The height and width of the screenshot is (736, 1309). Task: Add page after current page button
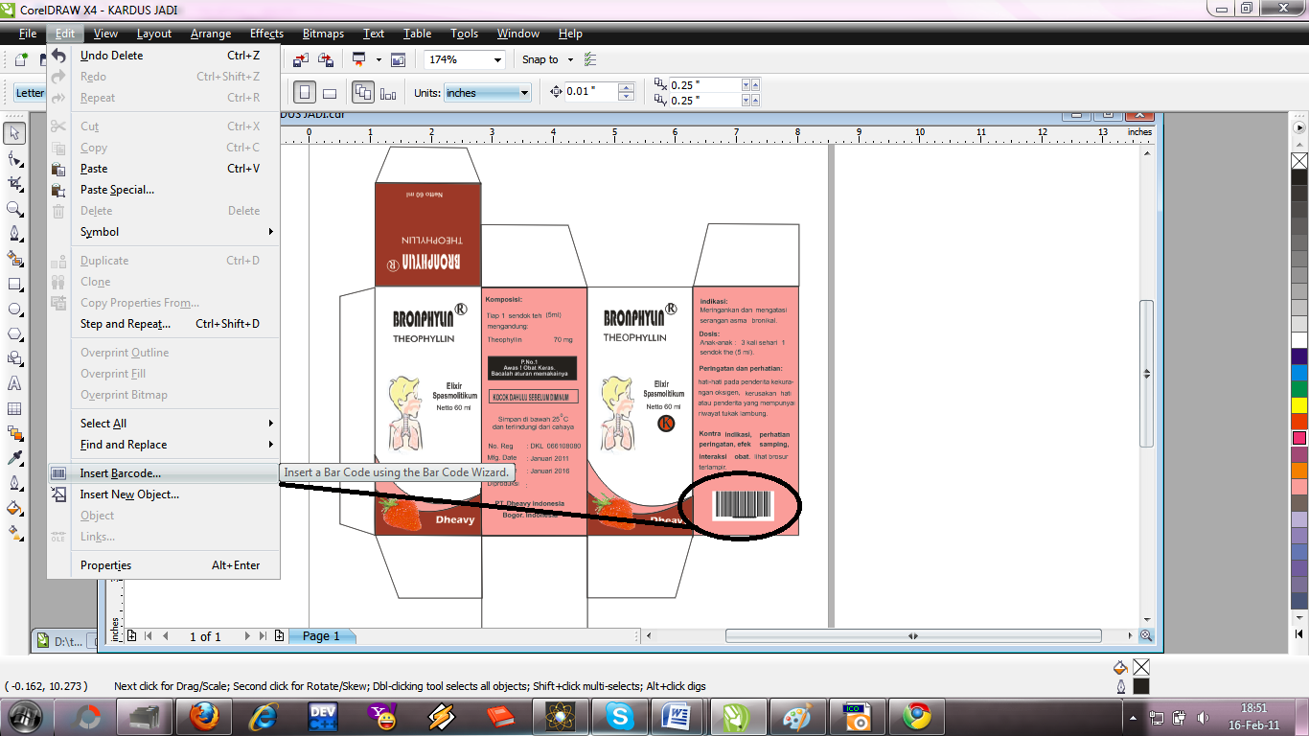[x=279, y=636]
